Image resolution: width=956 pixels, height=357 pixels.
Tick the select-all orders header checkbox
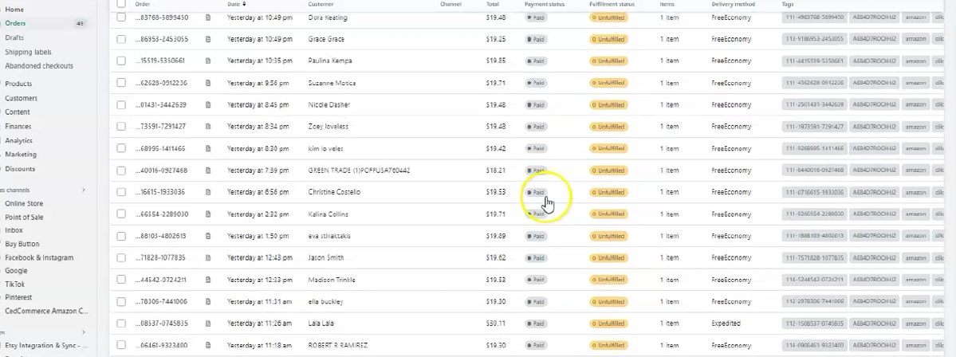tap(121, 4)
